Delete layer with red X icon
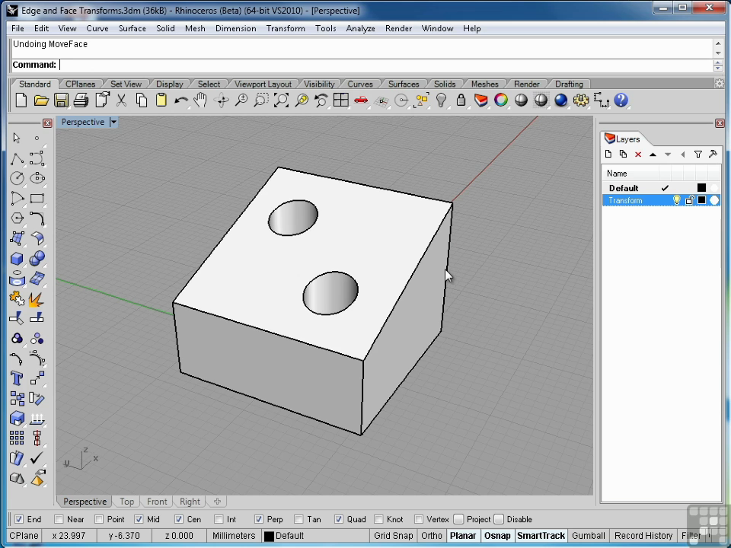 [x=638, y=155]
